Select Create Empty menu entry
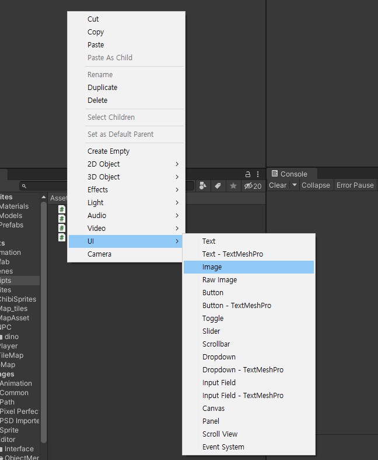 tap(126, 151)
